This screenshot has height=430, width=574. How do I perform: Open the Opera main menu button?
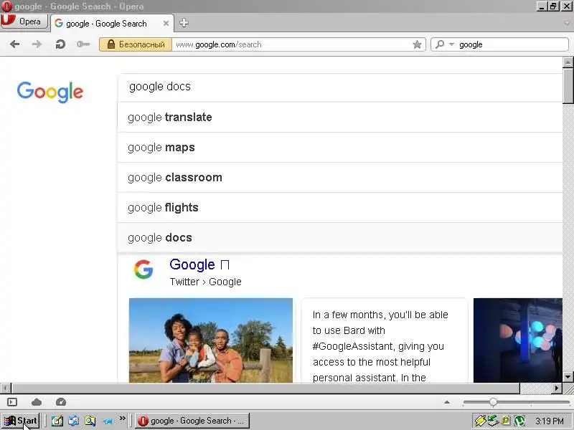24,21
